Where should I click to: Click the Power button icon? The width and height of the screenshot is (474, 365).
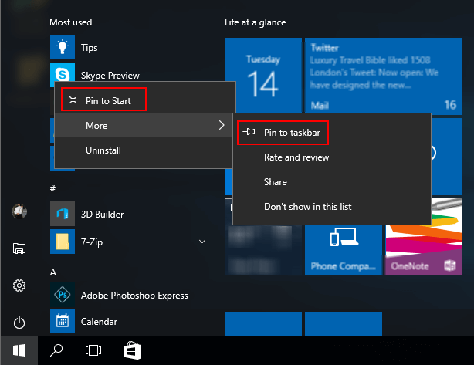pyautogui.click(x=19, y=323)
